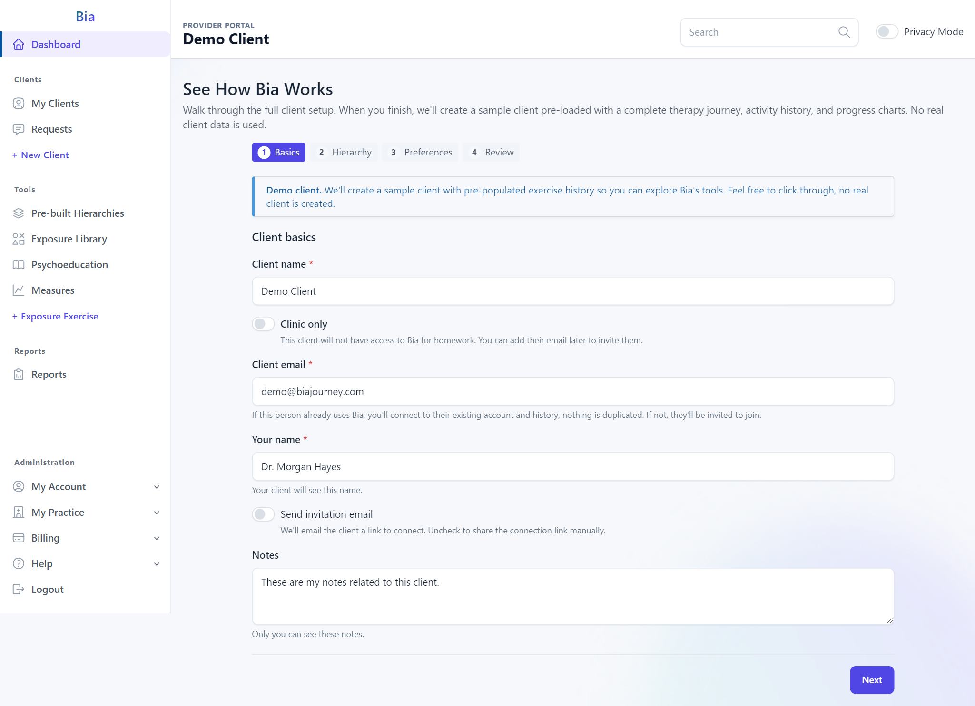
Task: Click the 'Demo client.' banner text
Action: coord(294,190)
